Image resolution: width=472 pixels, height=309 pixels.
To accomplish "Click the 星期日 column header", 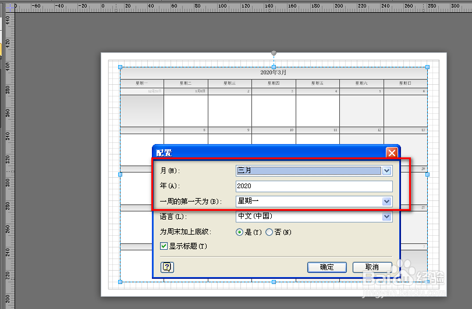I will click(406, 83).
